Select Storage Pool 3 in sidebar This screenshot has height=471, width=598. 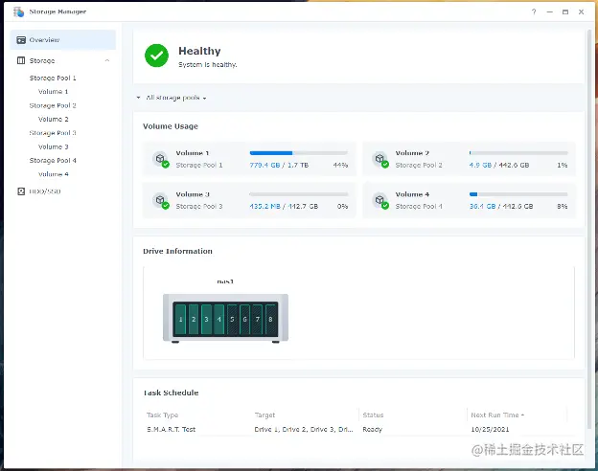pyautogui.click(x=53, y=133)
